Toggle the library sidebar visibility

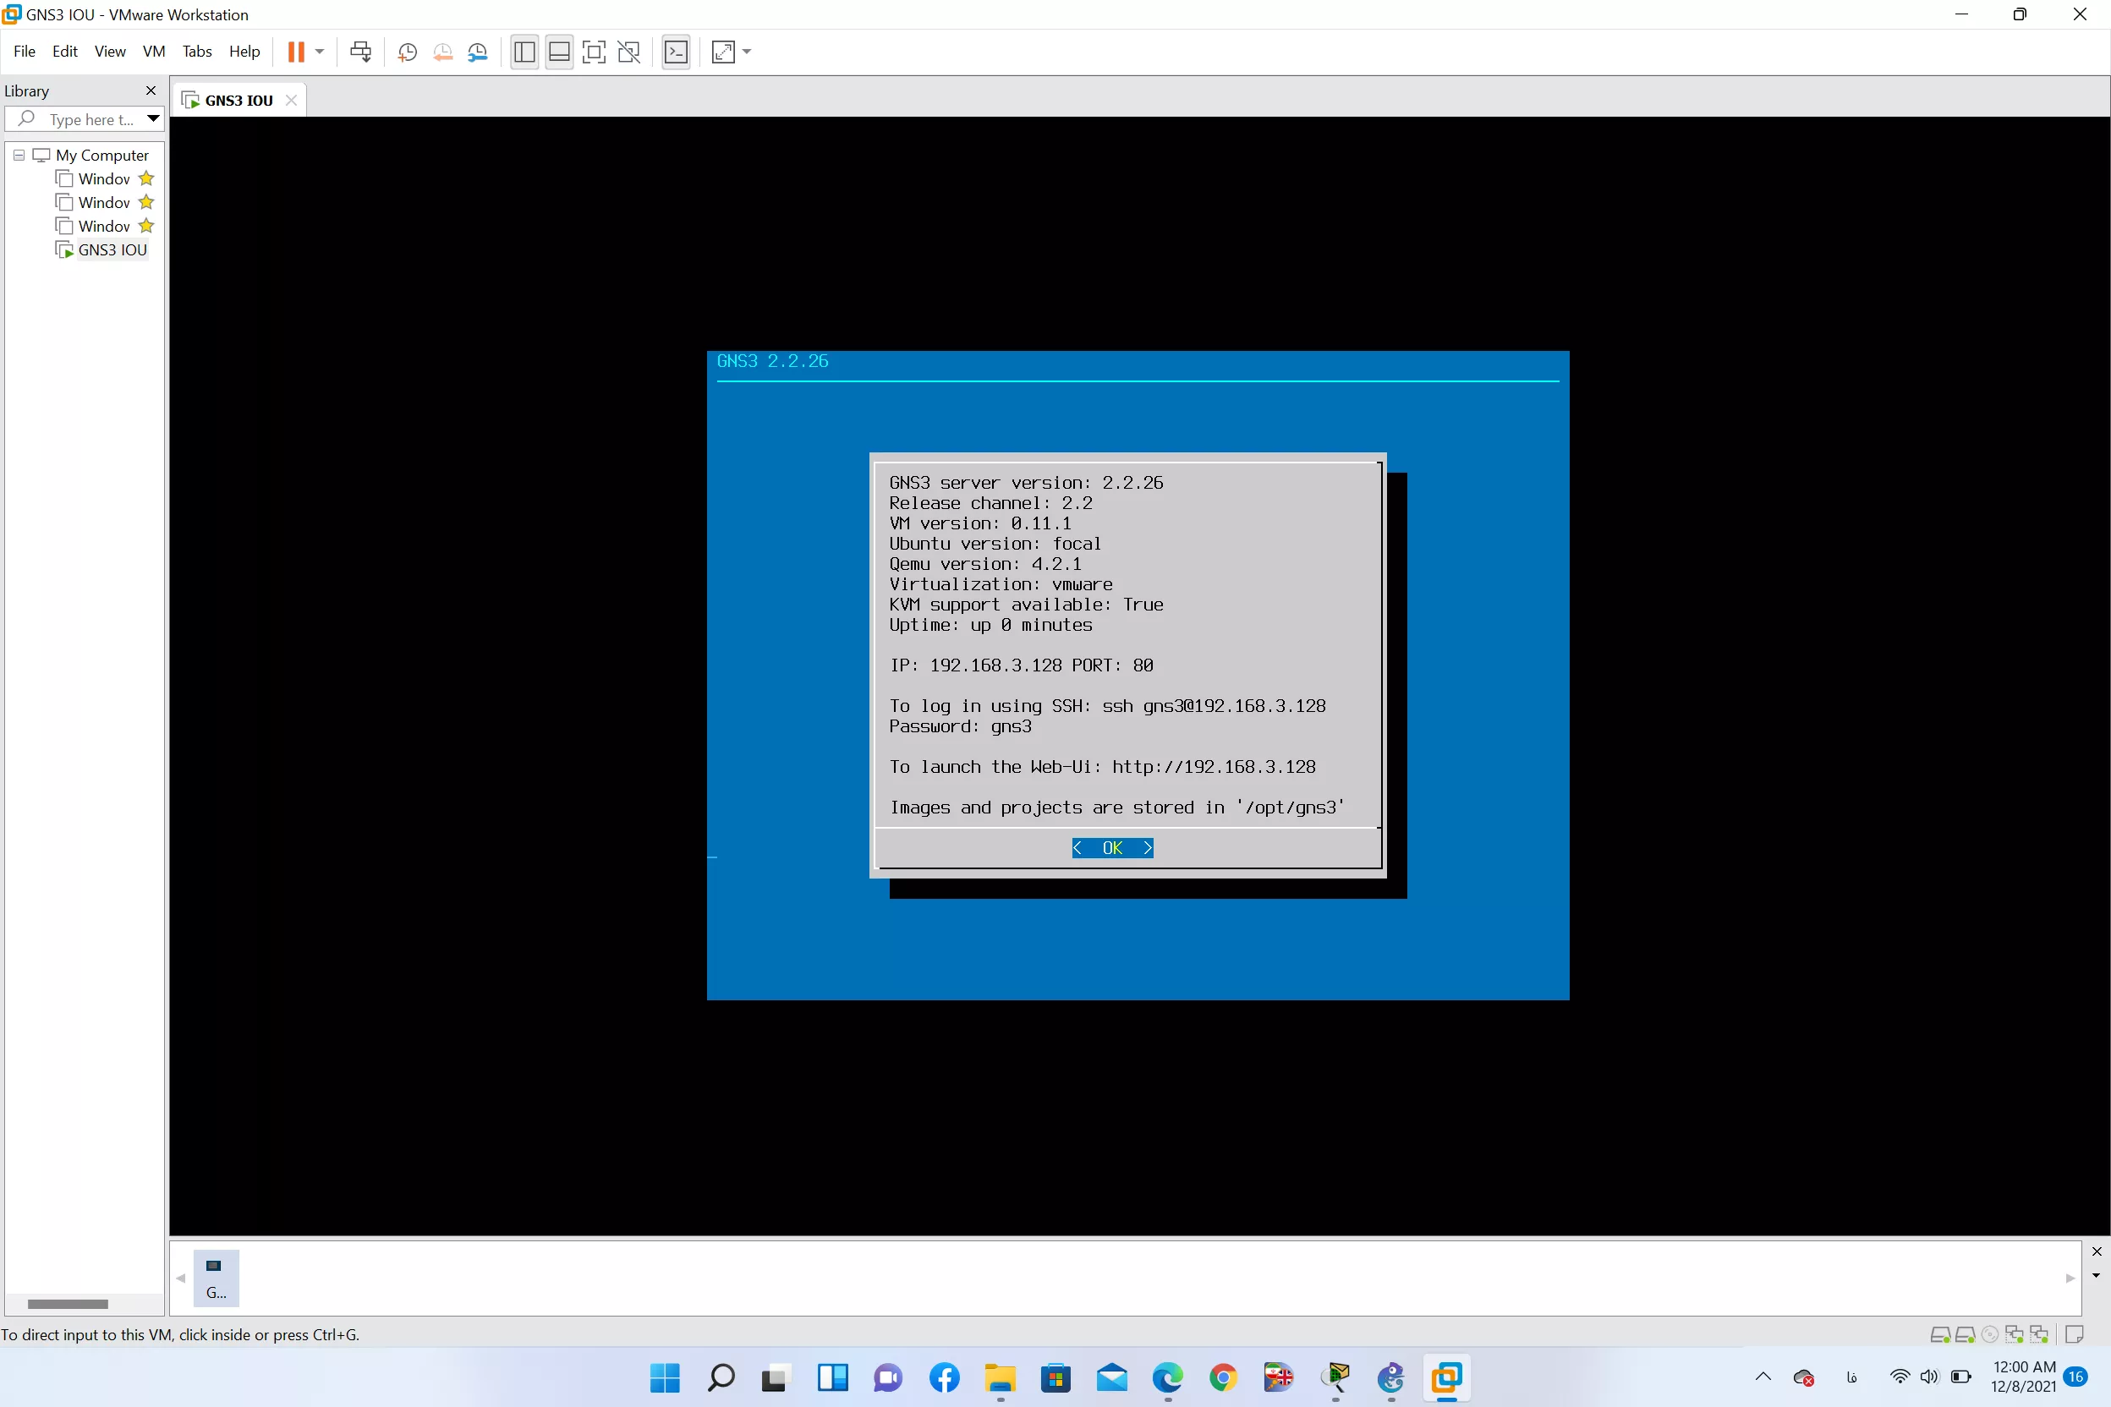tap(524, 52)
